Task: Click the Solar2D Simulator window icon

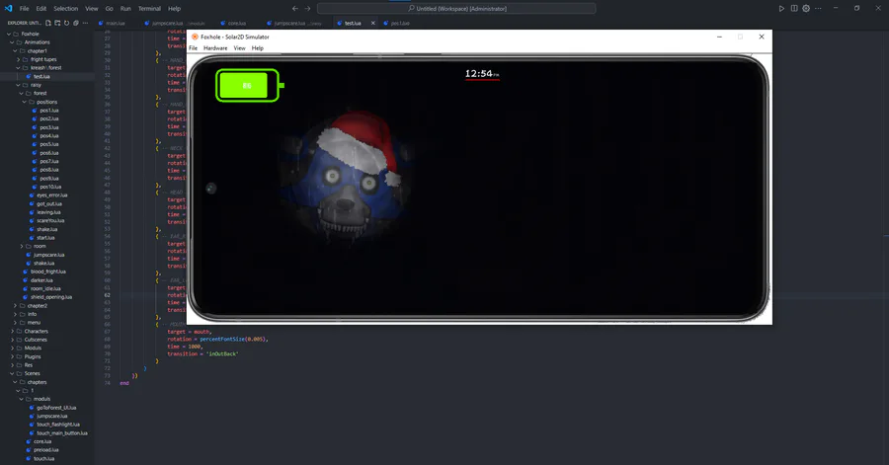Action: (195, 37)
